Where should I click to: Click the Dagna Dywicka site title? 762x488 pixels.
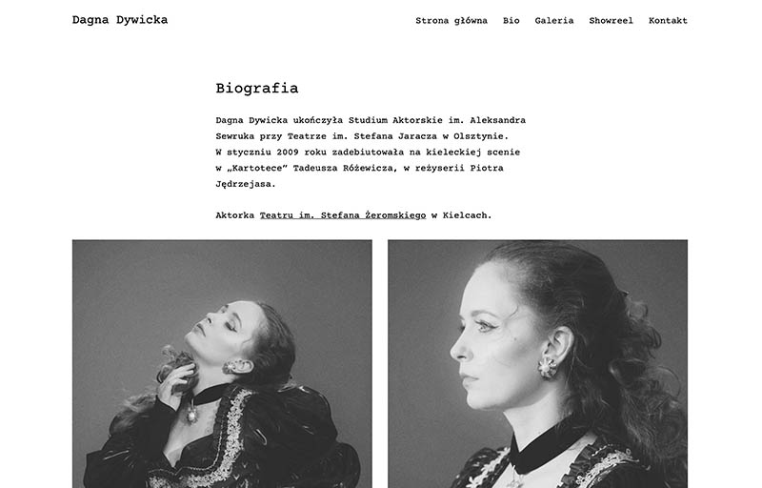click(x=120, y=20)
